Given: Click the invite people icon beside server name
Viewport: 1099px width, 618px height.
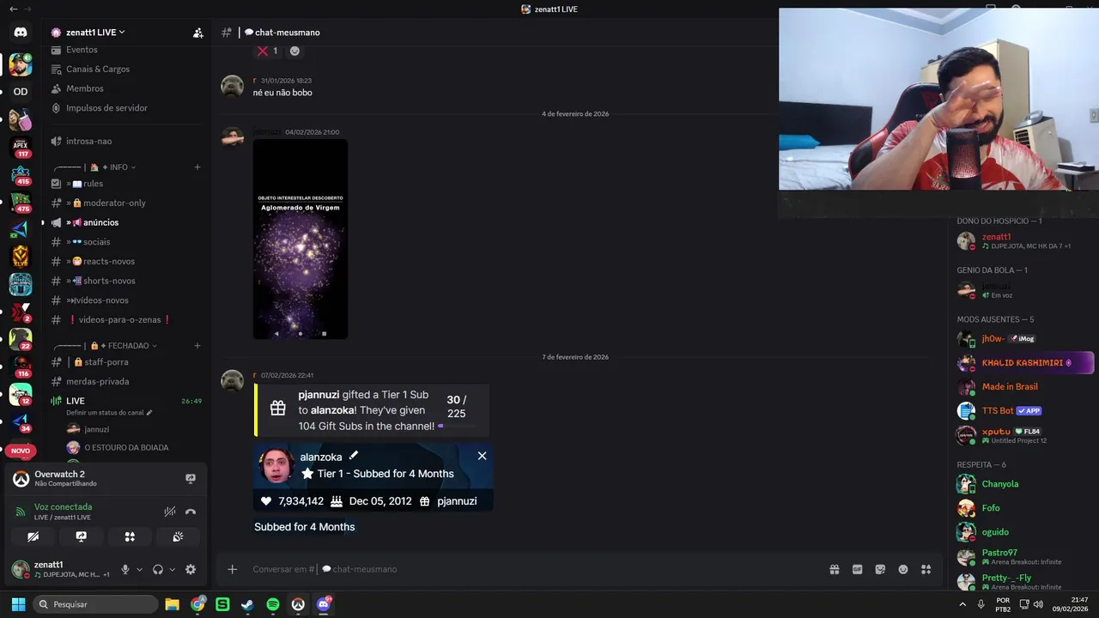Looking at the screenshot, I should pos(198,33).
